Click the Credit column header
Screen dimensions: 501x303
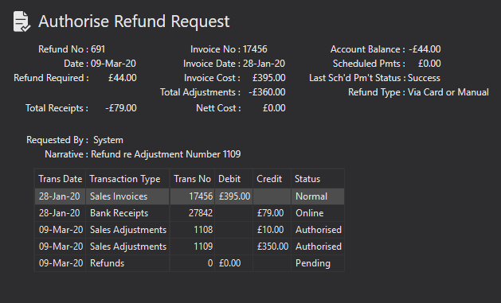pos(272,179)
